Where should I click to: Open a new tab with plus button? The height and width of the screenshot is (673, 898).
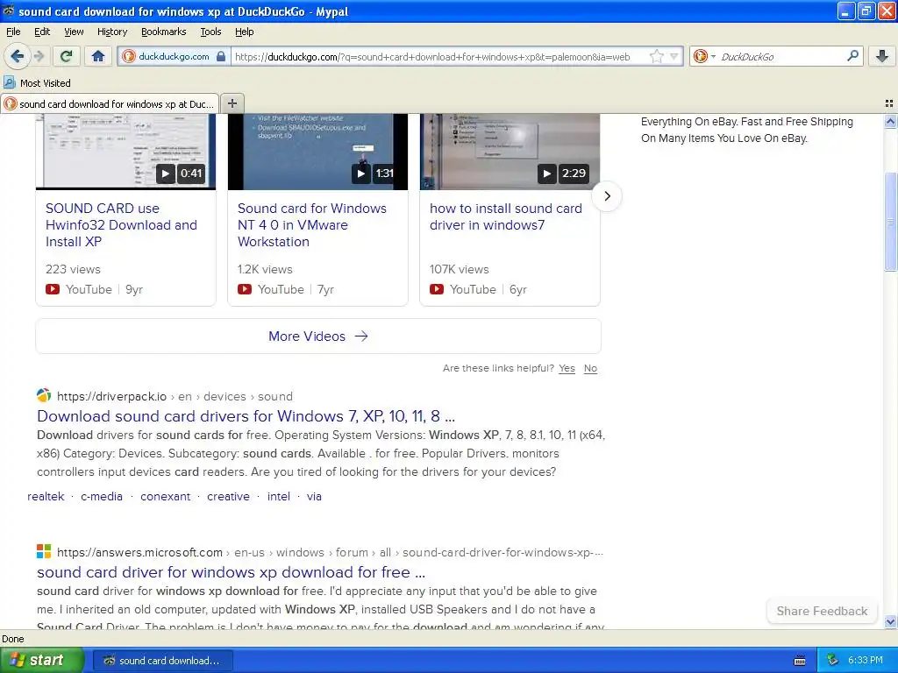point(232,103)
